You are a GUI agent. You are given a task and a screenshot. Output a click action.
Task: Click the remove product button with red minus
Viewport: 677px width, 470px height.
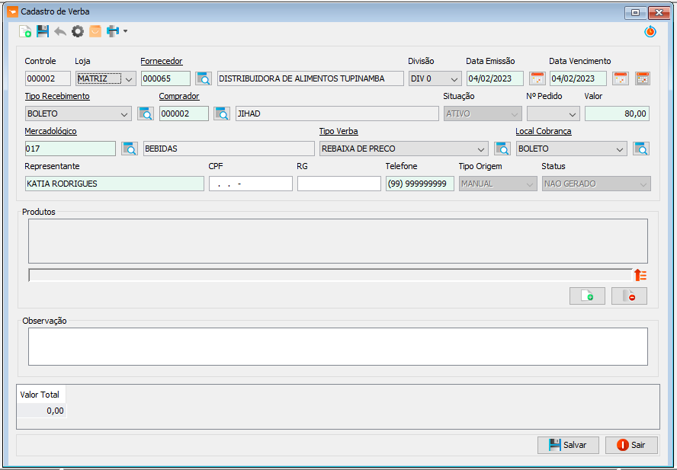629,296
